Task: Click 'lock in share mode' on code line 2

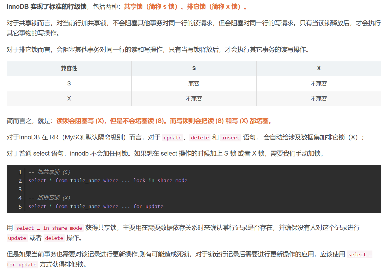Action: point(160,180)
